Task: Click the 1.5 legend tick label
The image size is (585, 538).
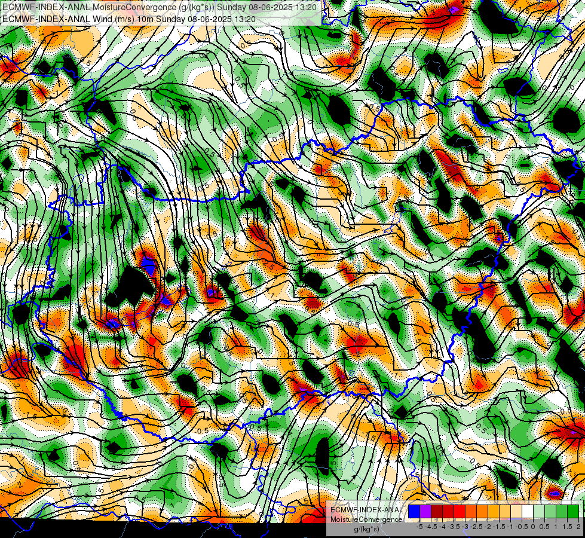Action: [x=568, y=527]
